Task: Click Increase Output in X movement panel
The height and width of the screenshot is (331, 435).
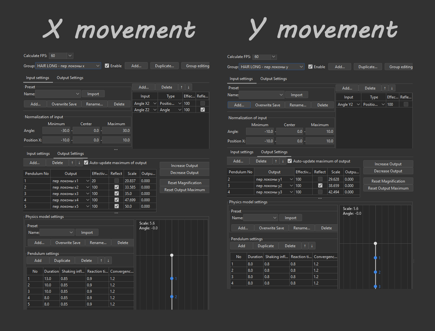Action: (x=185, y=165)
